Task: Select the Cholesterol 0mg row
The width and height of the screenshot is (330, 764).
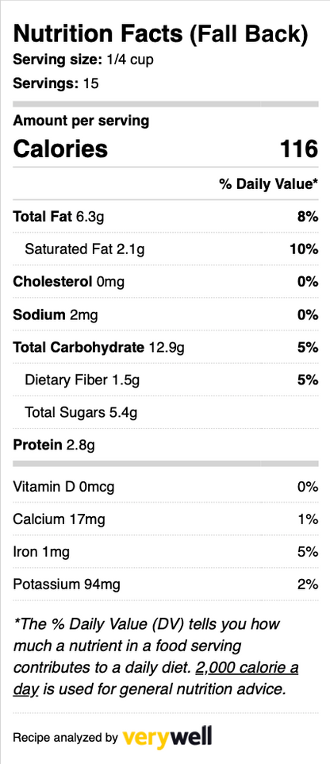Action: coord(166,282)
